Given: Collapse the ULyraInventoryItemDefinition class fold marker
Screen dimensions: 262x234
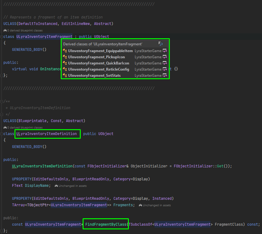Looking at the screenshot, I should [x=2, y=134].
